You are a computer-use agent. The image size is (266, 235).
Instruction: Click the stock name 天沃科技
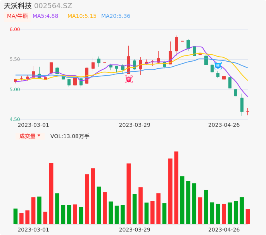point(18,6)
